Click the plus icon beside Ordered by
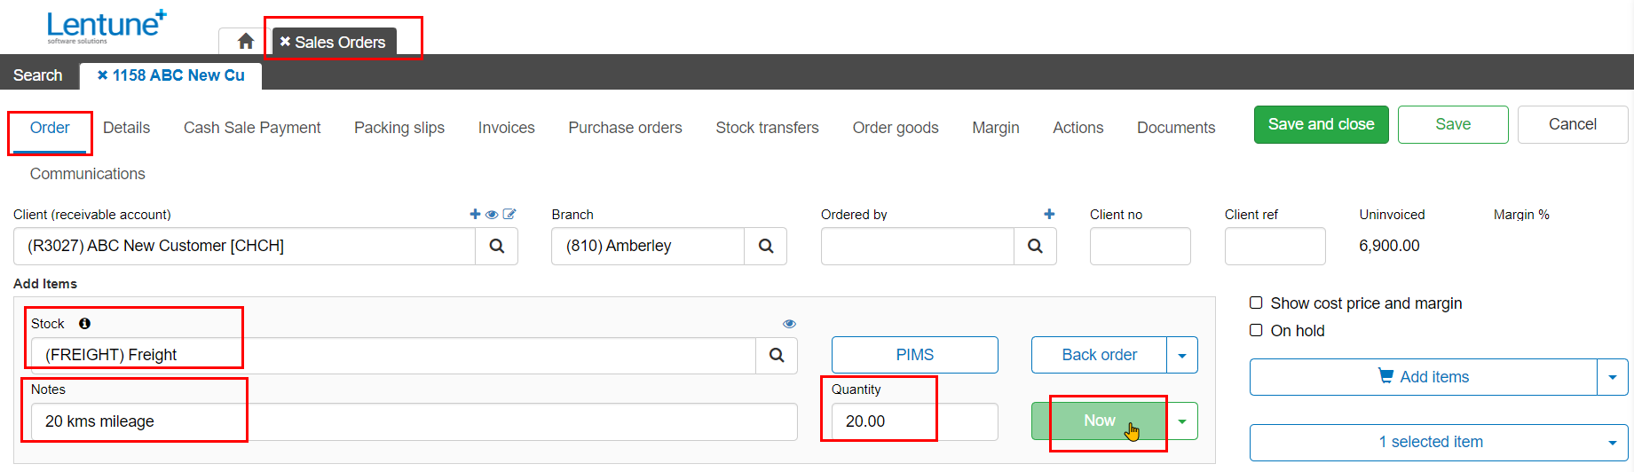The image size is (1634, 472). (x=1049, y=214)
